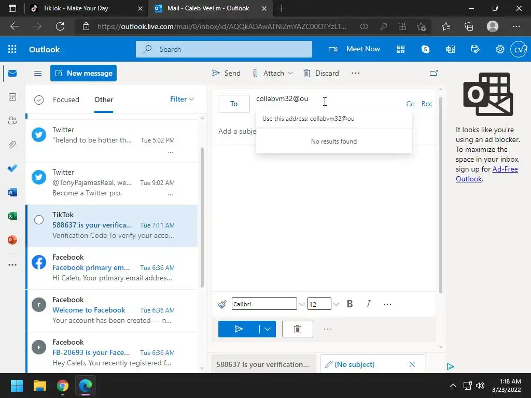Switch to the Focused inbox tab
The image size is (531, 398).
pyautogui.click(x=66, y=99)
